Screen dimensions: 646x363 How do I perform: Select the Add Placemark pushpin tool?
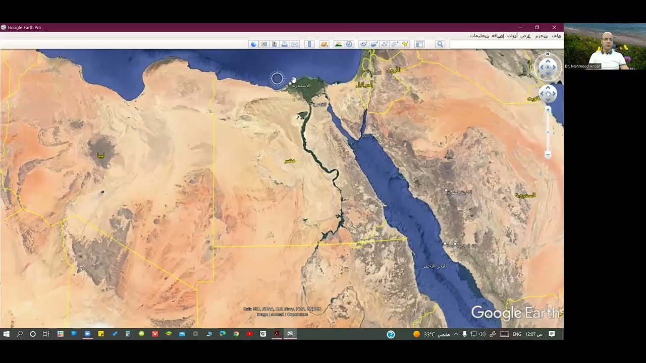pos(405,44)
